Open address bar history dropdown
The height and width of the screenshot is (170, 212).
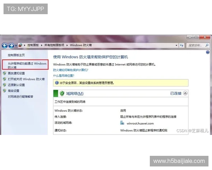176,45
